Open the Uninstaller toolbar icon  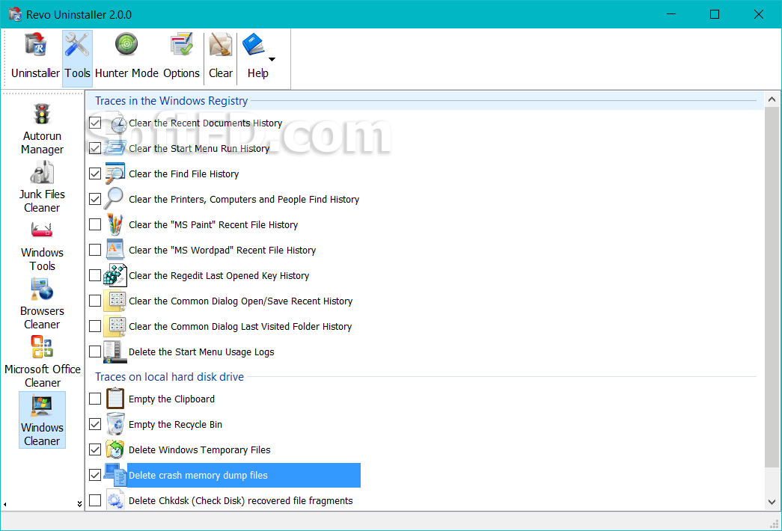point(35,44)
